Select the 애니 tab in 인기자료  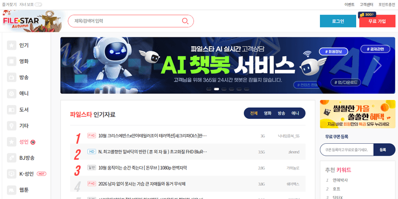click(x=295, y=113)
